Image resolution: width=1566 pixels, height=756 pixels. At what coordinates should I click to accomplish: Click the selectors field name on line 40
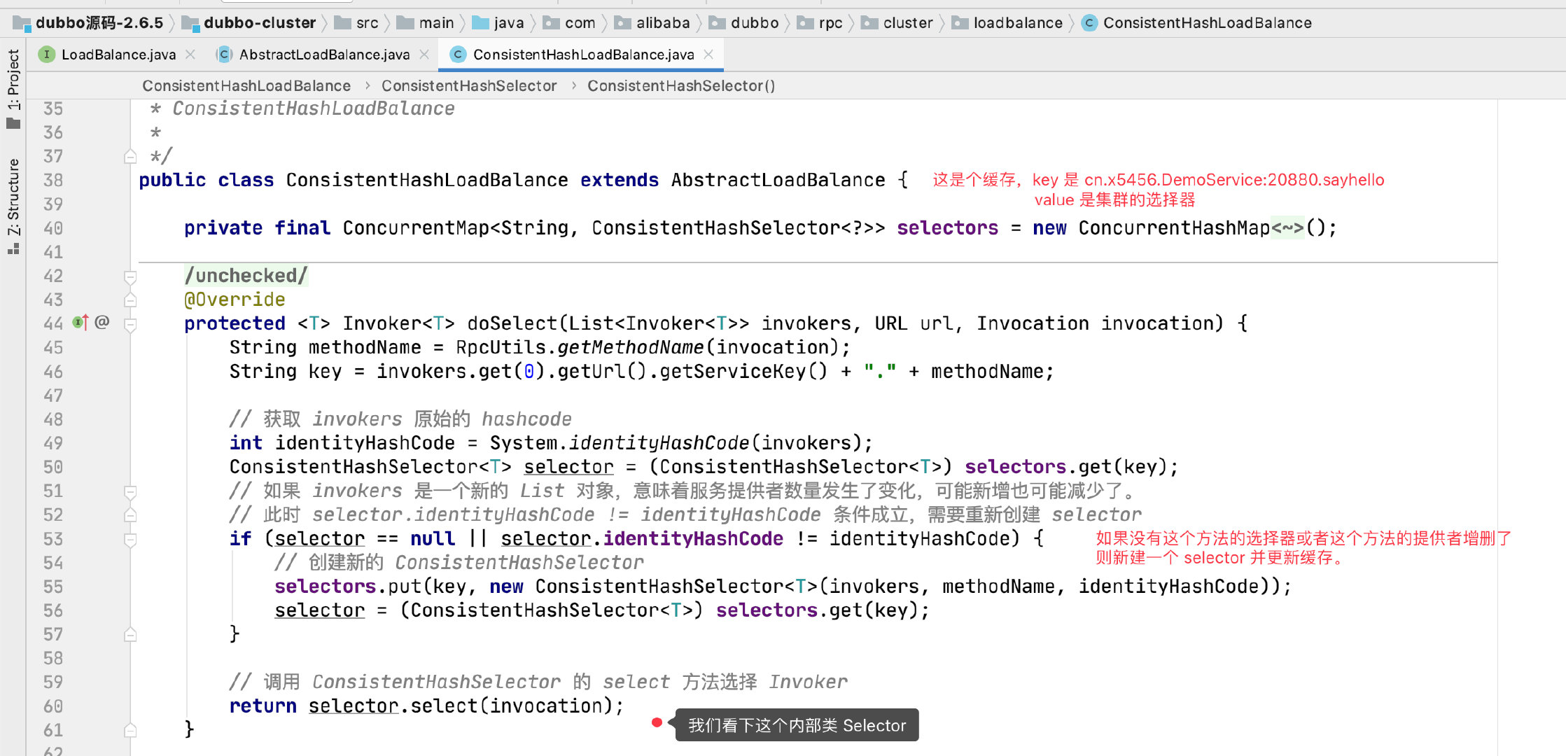(x=947, y=228)
